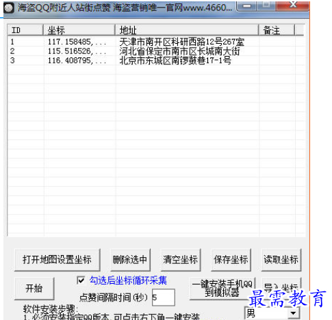The image size is (332, 320).
Task: Click coordinate cell 115.516526
Action: tap(77, 51)
